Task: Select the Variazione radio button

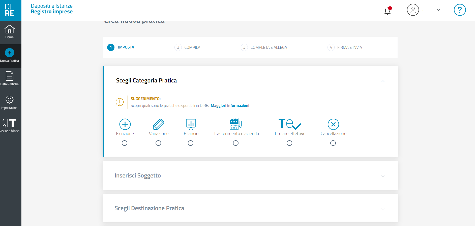Action: point(158,143)
